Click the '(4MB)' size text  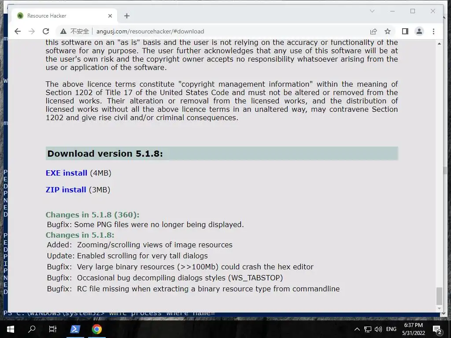tap(101, 173)
